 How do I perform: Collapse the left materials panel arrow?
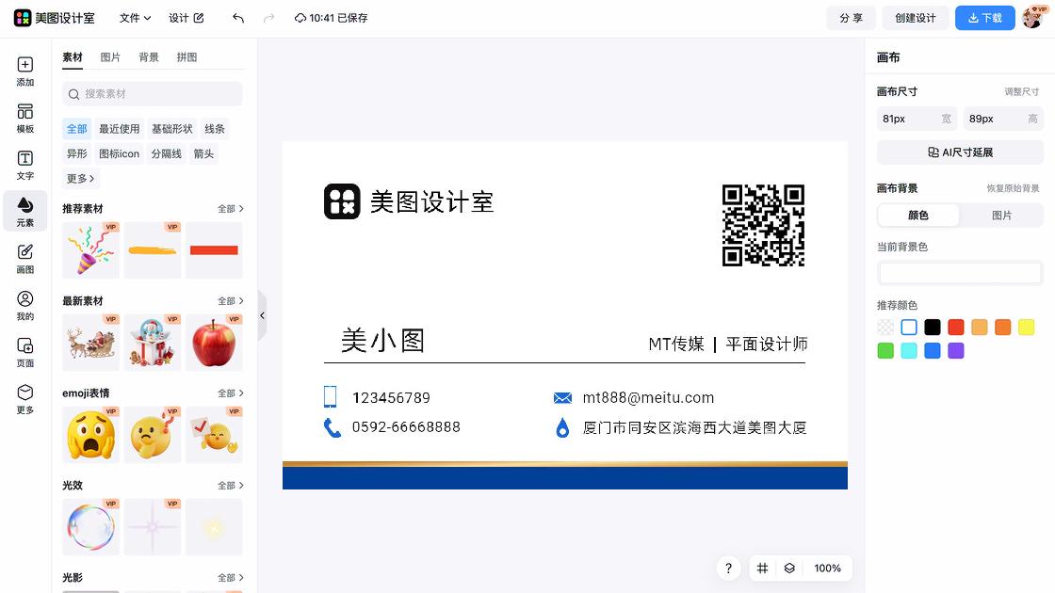point(263,315)
